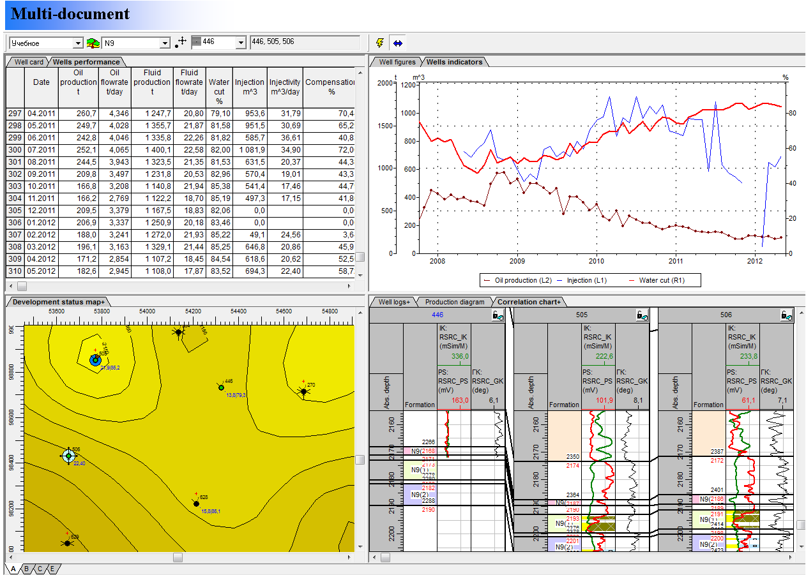Select the Wells indicators tab

click(x=454, y=62)
